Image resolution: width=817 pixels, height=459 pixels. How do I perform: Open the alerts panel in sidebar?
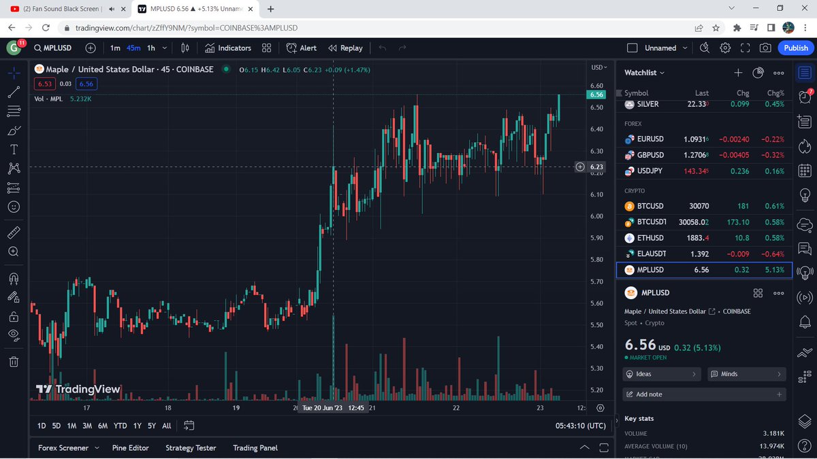(x=805, y=98)
